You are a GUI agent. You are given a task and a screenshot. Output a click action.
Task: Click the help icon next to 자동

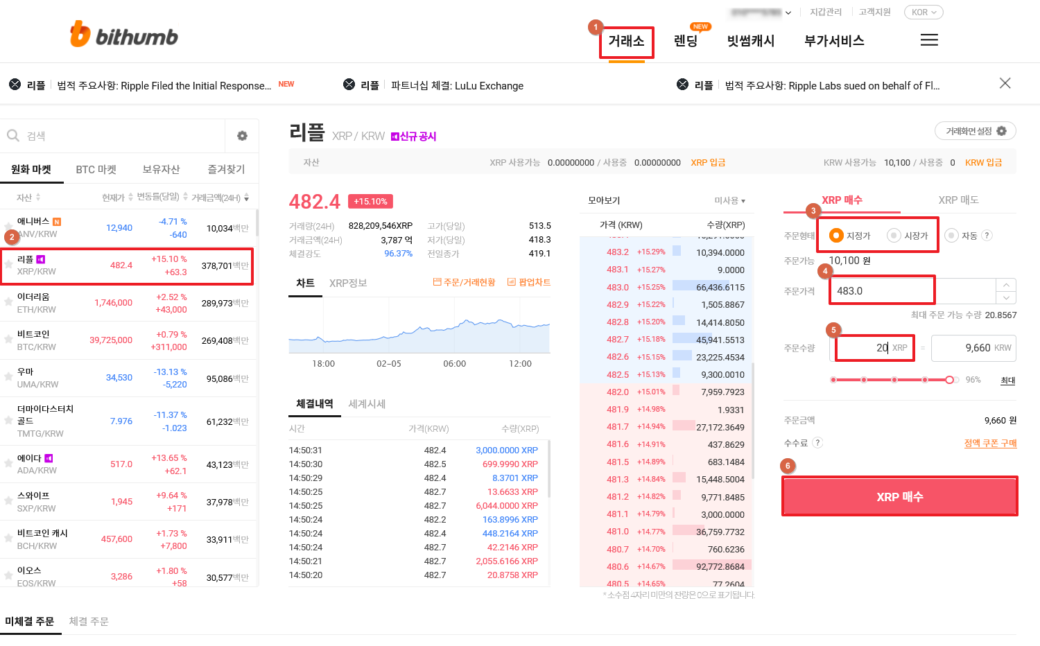[x=987, y=235]
